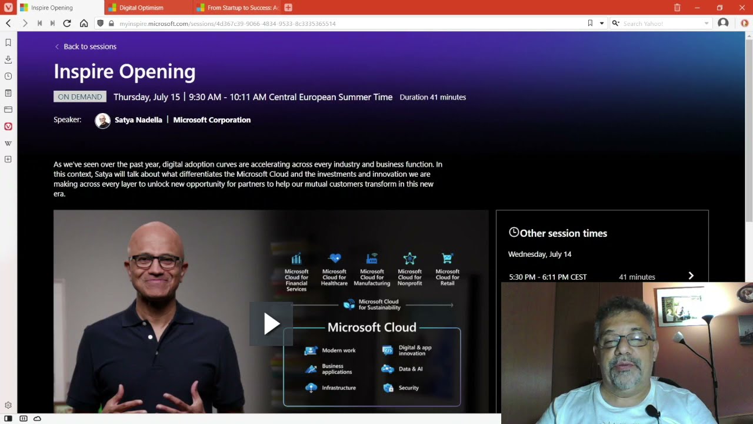This screenshot has height=424, width=753.
Task: Switch to the Digital Optimism tab
Action: [149, 8]
